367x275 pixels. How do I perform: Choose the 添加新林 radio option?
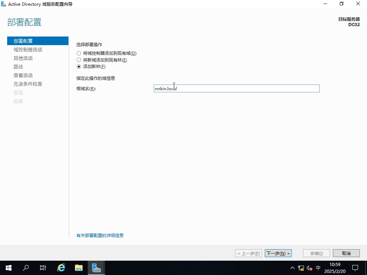(79, 67)
